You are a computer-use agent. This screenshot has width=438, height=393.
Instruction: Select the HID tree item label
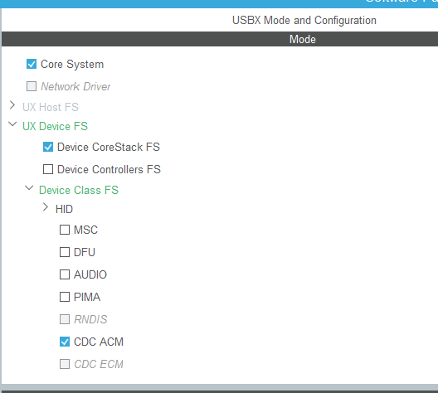pos(64,209)
